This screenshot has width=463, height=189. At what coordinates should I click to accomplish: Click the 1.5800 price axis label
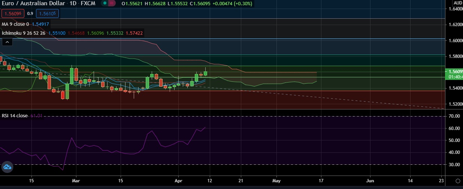tap(456, 56)
